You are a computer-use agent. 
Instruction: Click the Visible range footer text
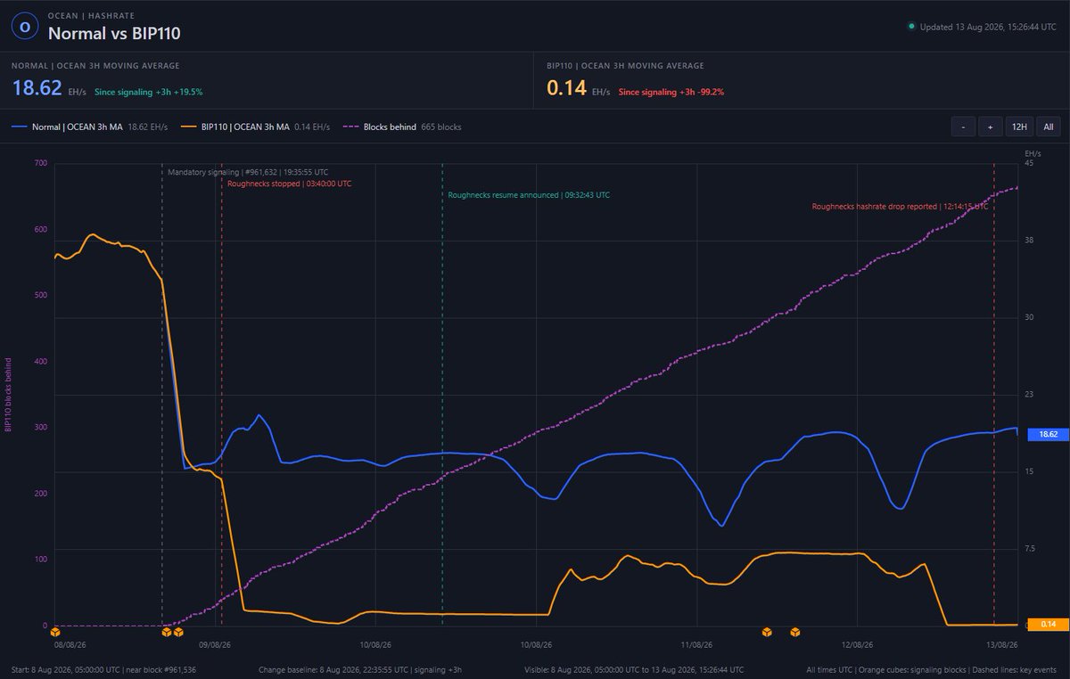(634, 669)
